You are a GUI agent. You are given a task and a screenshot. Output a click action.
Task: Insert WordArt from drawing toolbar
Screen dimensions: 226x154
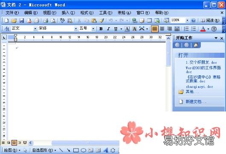(x=106, y=151)
